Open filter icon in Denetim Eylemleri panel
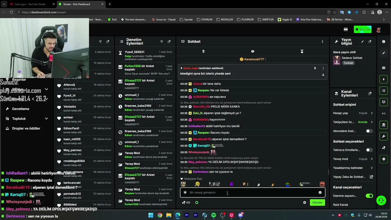 point(162,42)
